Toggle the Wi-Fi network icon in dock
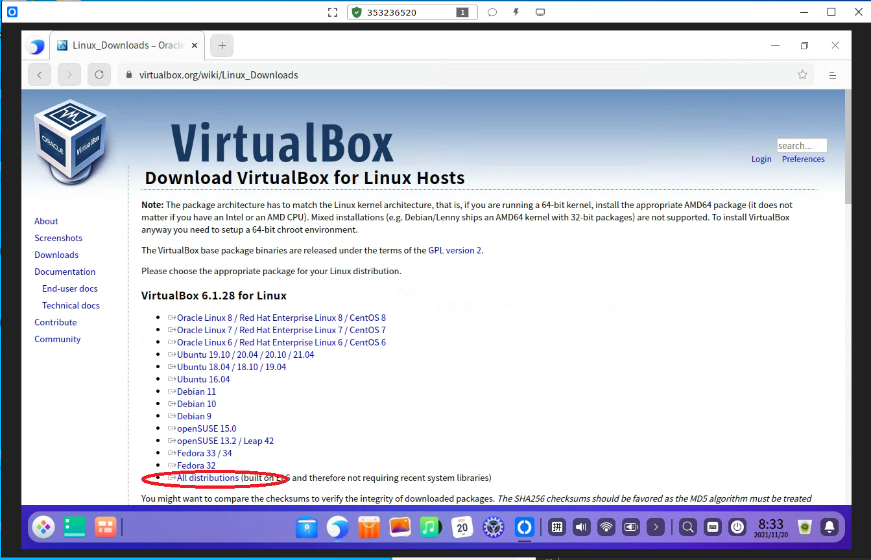Viewport: 871px width, 560px height. click(606, 527)
